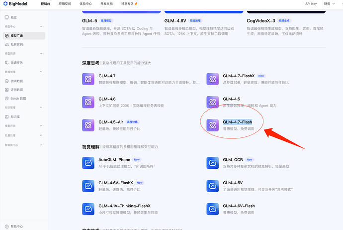The image size is (343, 230).
Task: Open the AutoGLM-Phone model icon
Action: [88, 163]
